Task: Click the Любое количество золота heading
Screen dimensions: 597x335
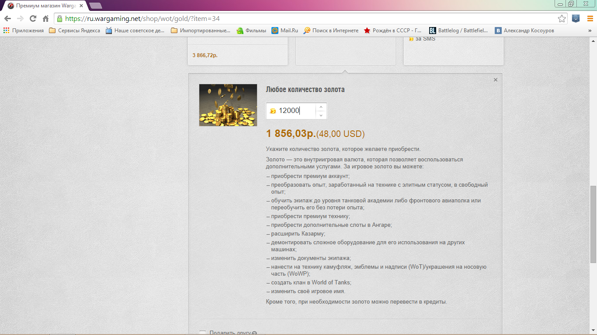Action: 305,89
